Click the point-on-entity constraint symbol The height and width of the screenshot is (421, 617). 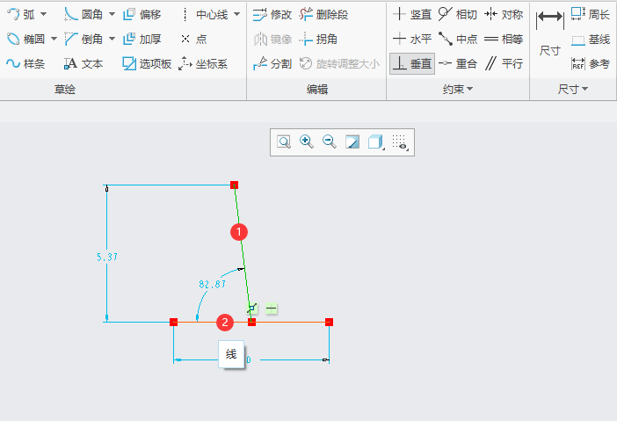click(252, 308)
